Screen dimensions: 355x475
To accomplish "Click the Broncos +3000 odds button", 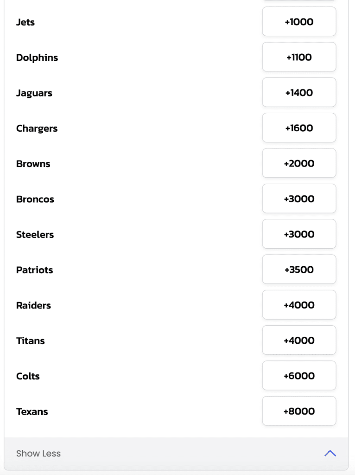I will (299, 199).
